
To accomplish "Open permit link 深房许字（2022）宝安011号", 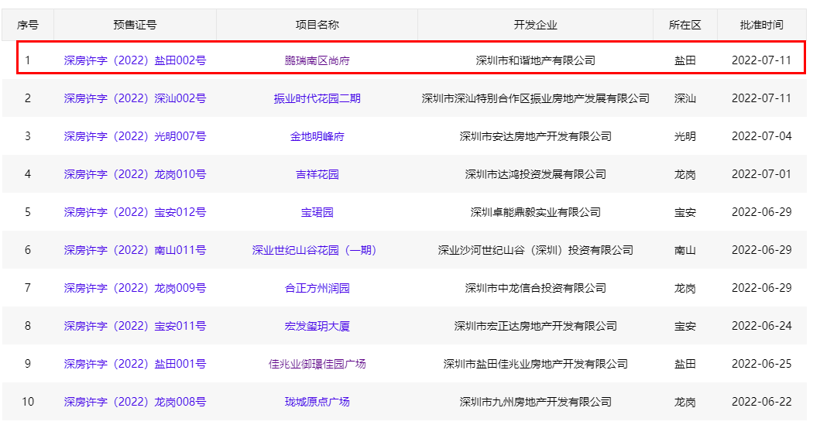I will [135, 326].
